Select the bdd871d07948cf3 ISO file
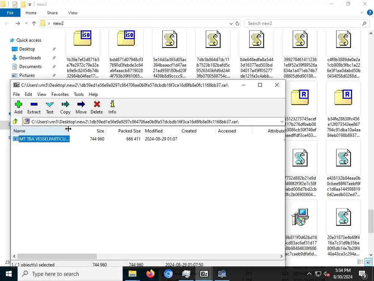Screen dimensions: 374x281 coord(126,54)
